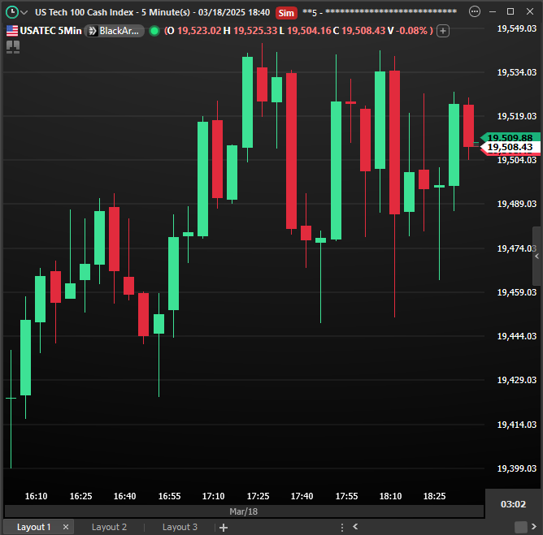This screenshot has width=543, height=535.
Task: Click the plus button after the OHLC values
Action: click(443, 31)
